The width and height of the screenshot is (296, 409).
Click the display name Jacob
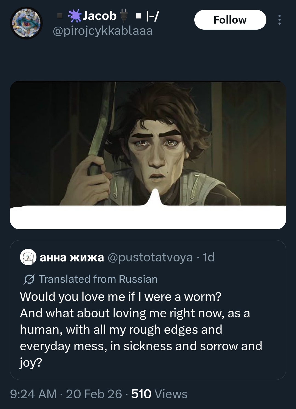(x=99, y=16)
